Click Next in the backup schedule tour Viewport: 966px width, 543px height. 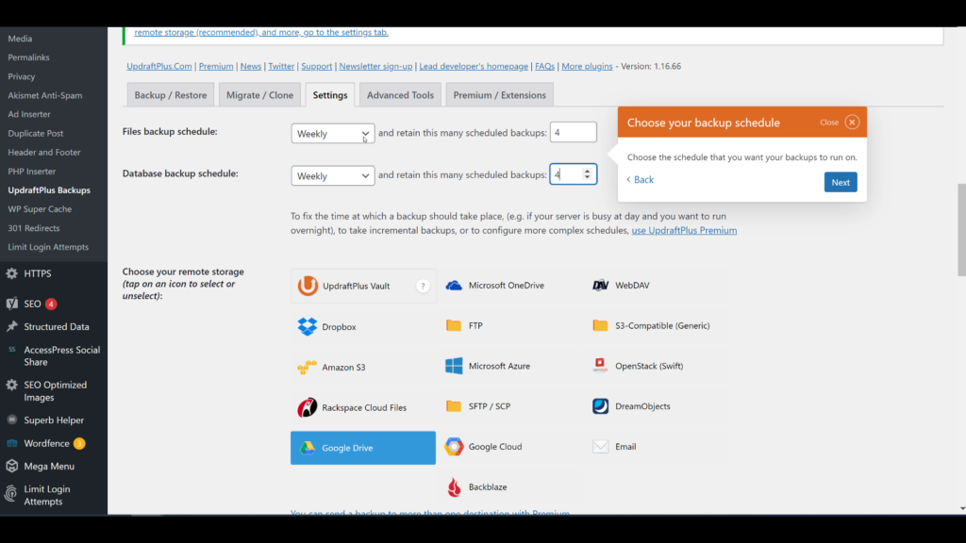pyautogui.click(x=841, y=182)
